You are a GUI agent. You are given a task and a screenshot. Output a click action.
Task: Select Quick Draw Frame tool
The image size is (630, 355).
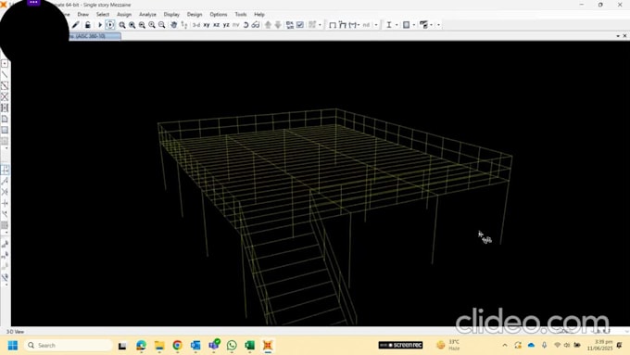(5, 85)
